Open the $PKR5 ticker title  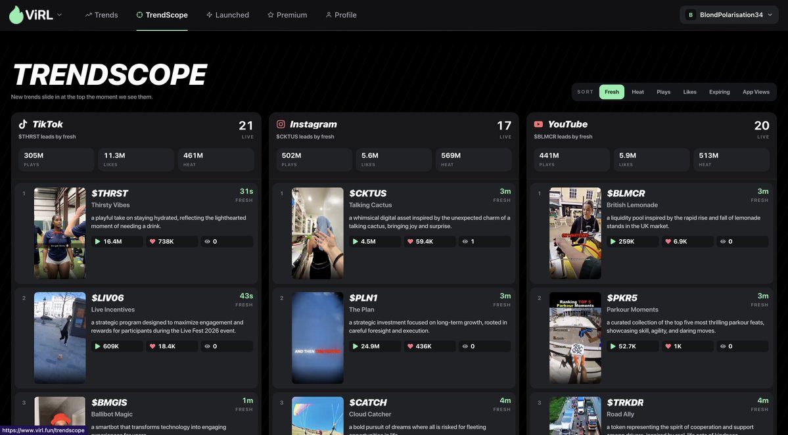pyautogui.click(x=622, y=298)
